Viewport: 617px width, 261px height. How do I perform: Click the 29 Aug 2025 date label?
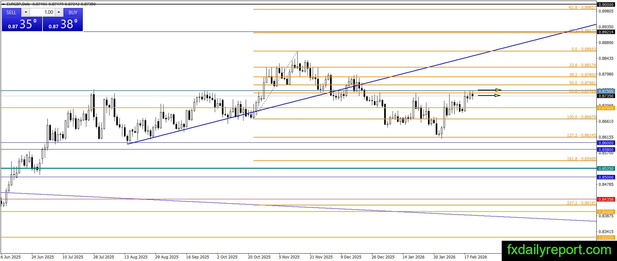(167, 257)
